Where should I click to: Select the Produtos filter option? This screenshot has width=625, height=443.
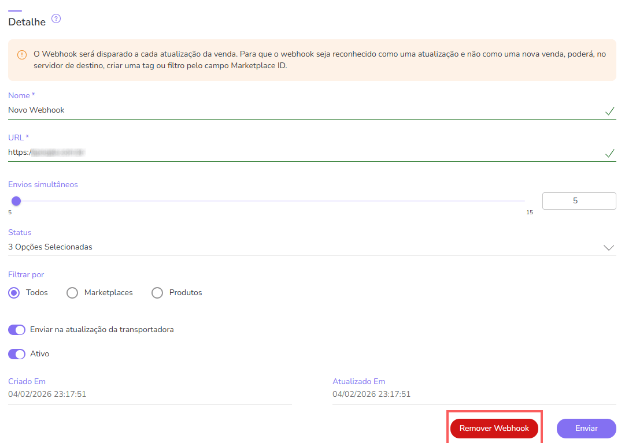pyautogui.click(x=157, y=293)
